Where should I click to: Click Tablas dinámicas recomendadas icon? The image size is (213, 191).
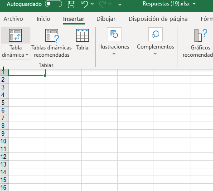tap(52, 35)
